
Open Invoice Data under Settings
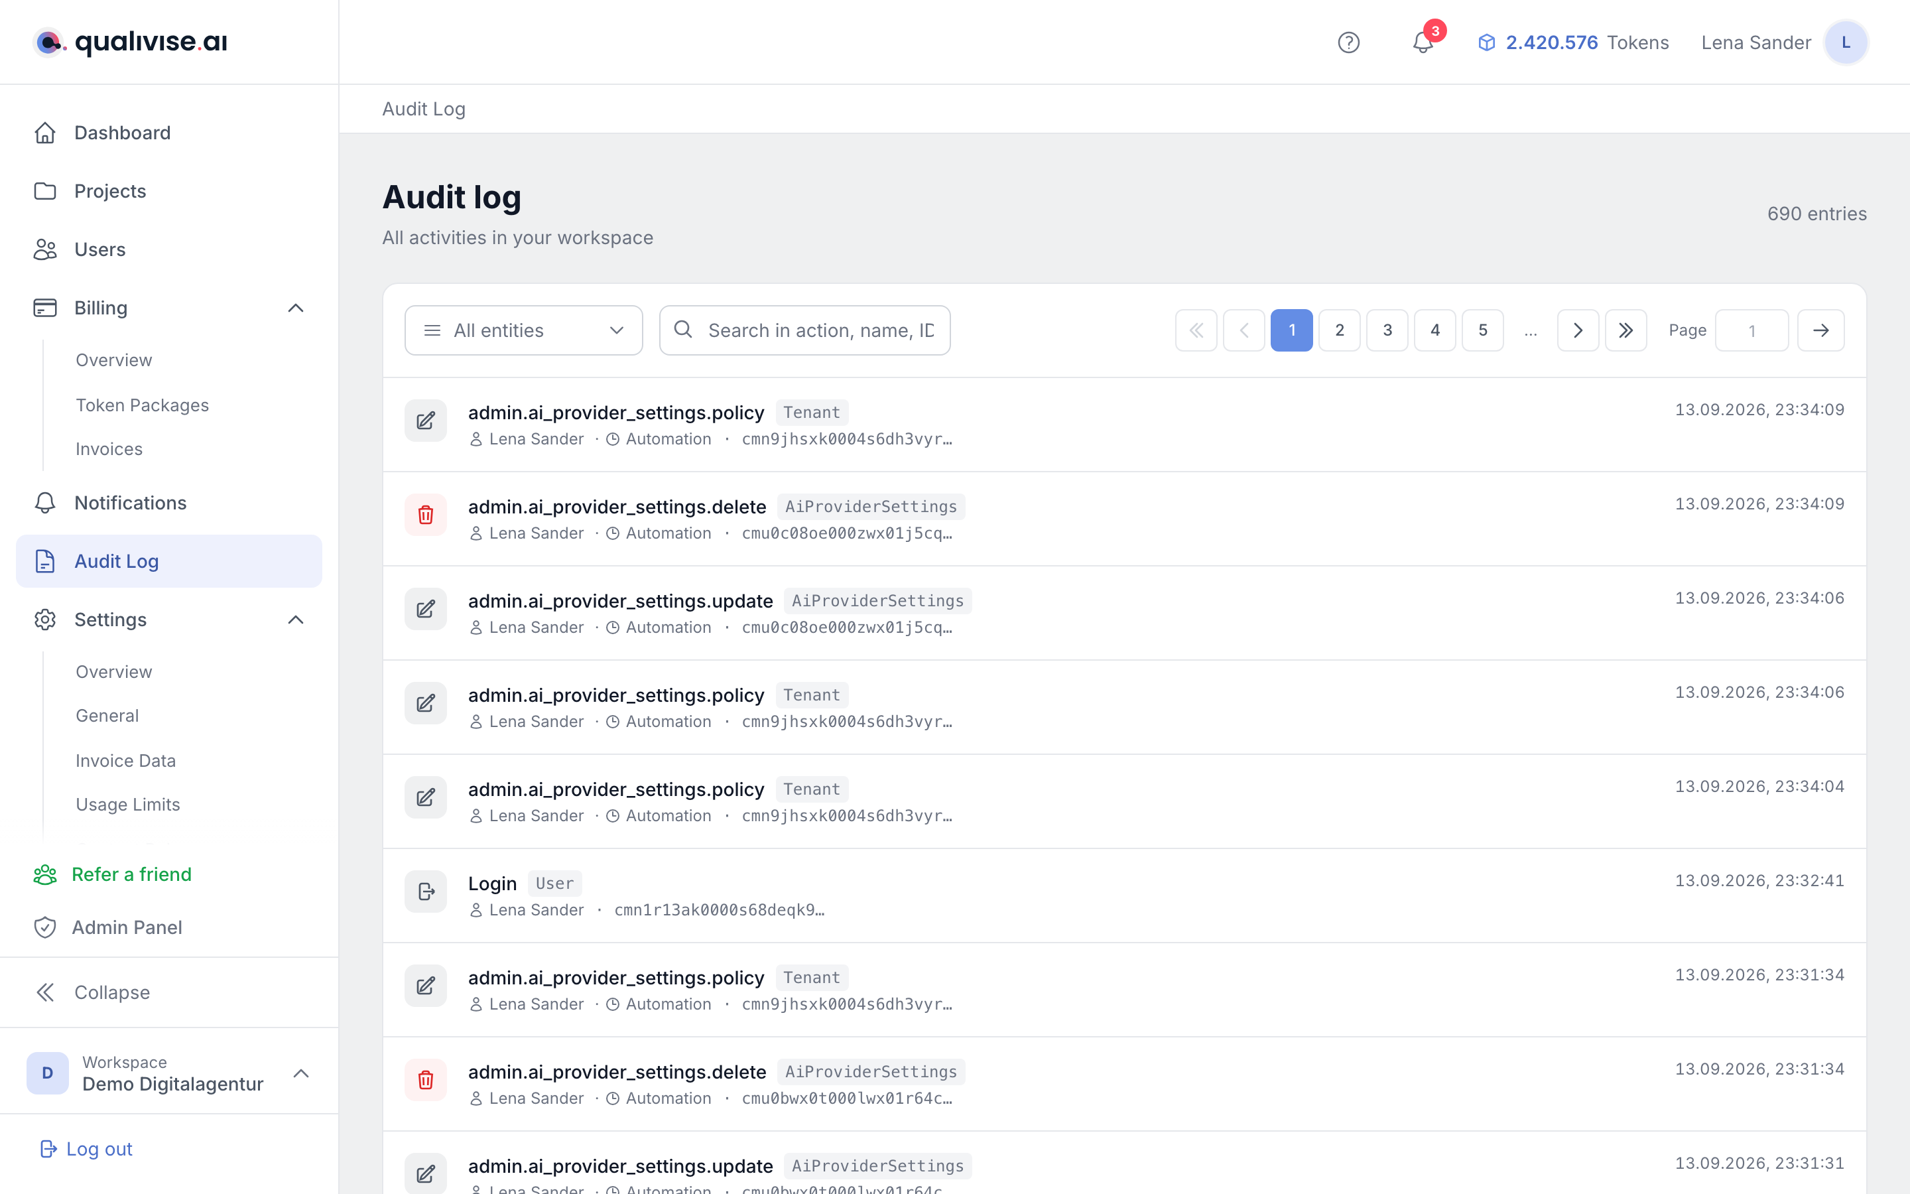[x=125, y=760]
